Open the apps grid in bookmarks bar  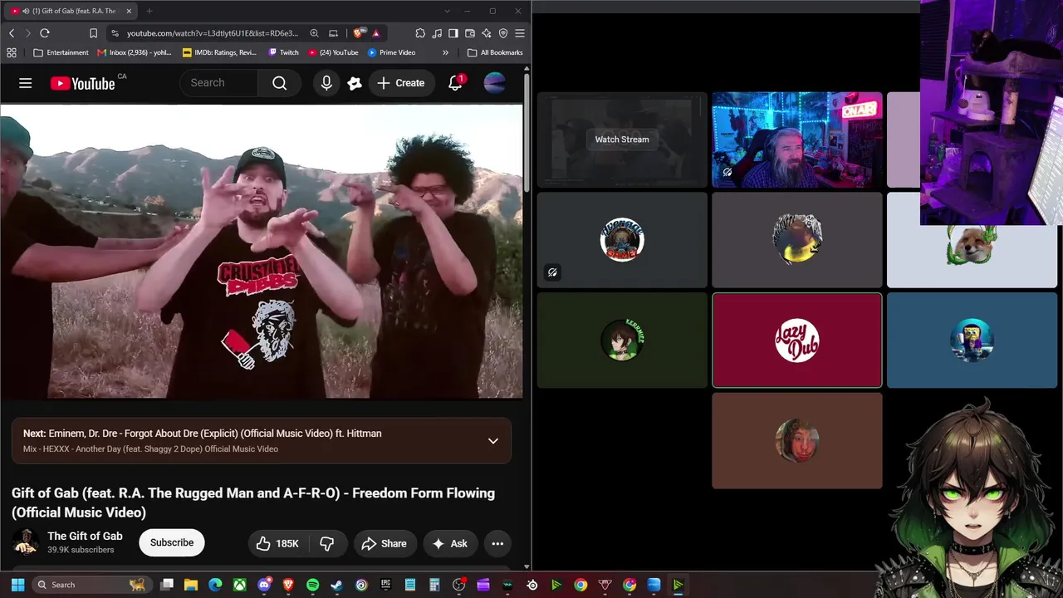(x=12, y=52)
